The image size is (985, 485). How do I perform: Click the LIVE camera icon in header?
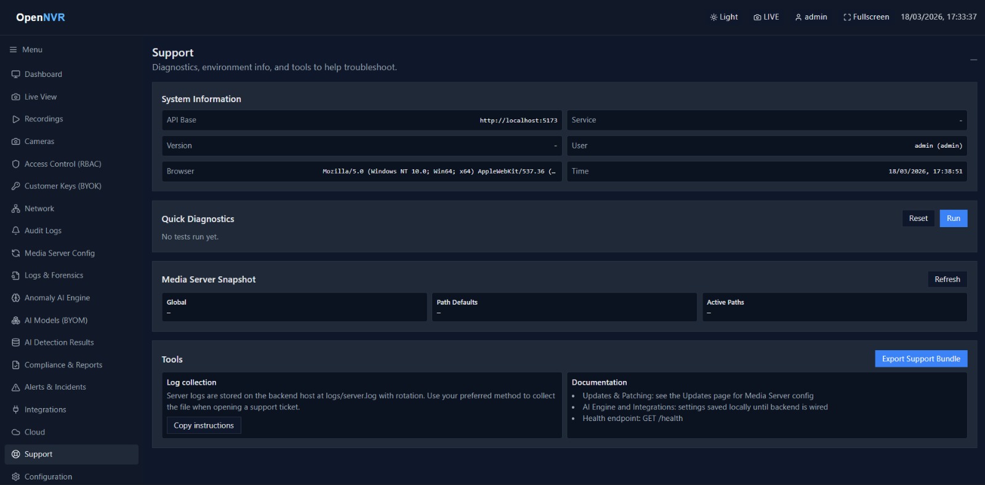tap(757, 17)
